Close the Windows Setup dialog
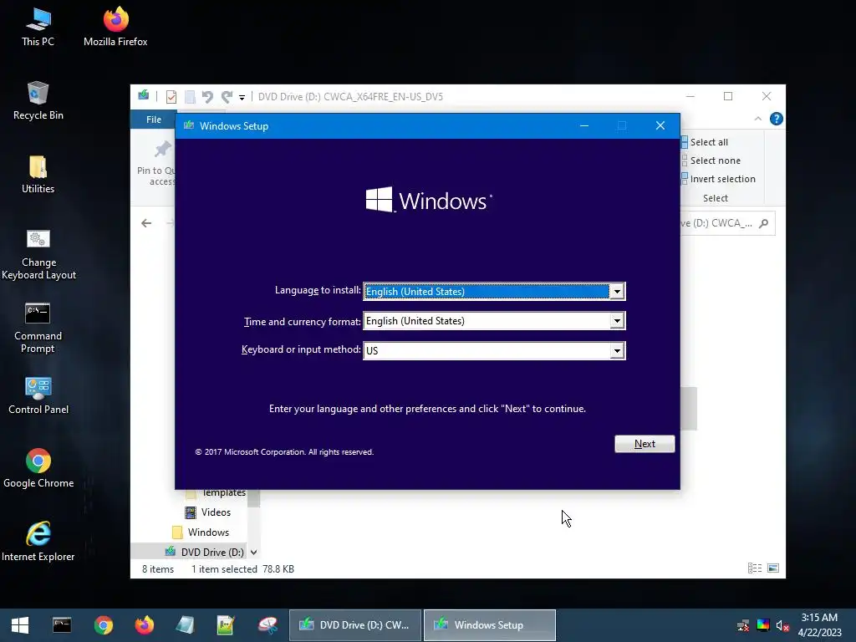The width and height of the screenshot is (856, 642). pos(660,126)
